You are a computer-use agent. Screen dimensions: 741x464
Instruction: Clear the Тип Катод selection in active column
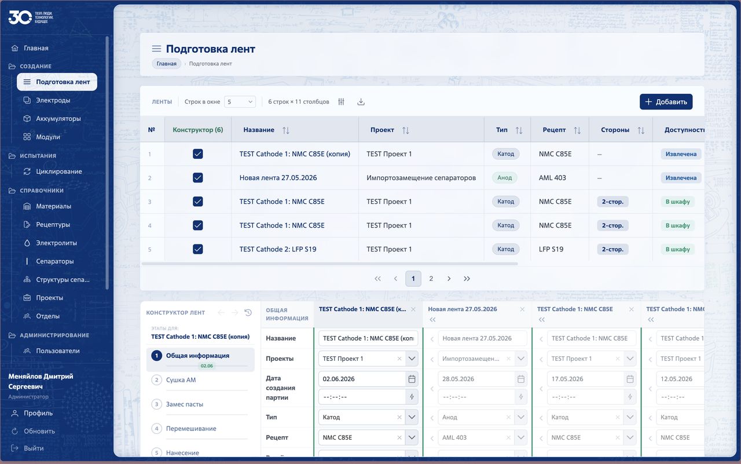click(399, 417)
